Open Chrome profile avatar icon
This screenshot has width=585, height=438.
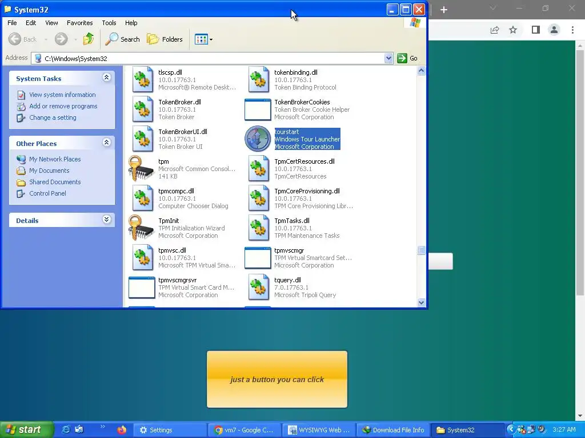554,30
